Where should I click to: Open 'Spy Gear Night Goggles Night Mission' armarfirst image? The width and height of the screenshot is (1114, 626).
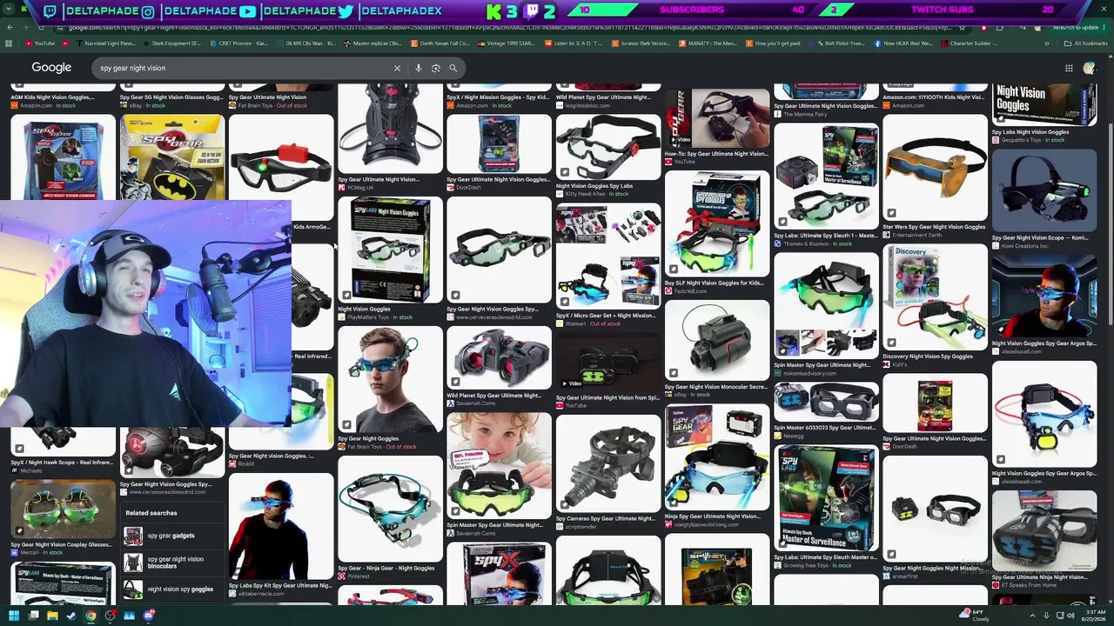point(935,509)
